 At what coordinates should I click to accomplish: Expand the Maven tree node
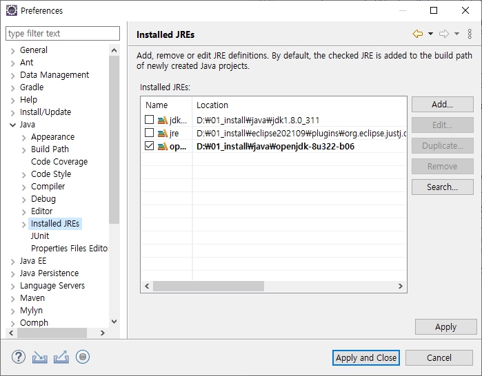(x=12, y=299)
